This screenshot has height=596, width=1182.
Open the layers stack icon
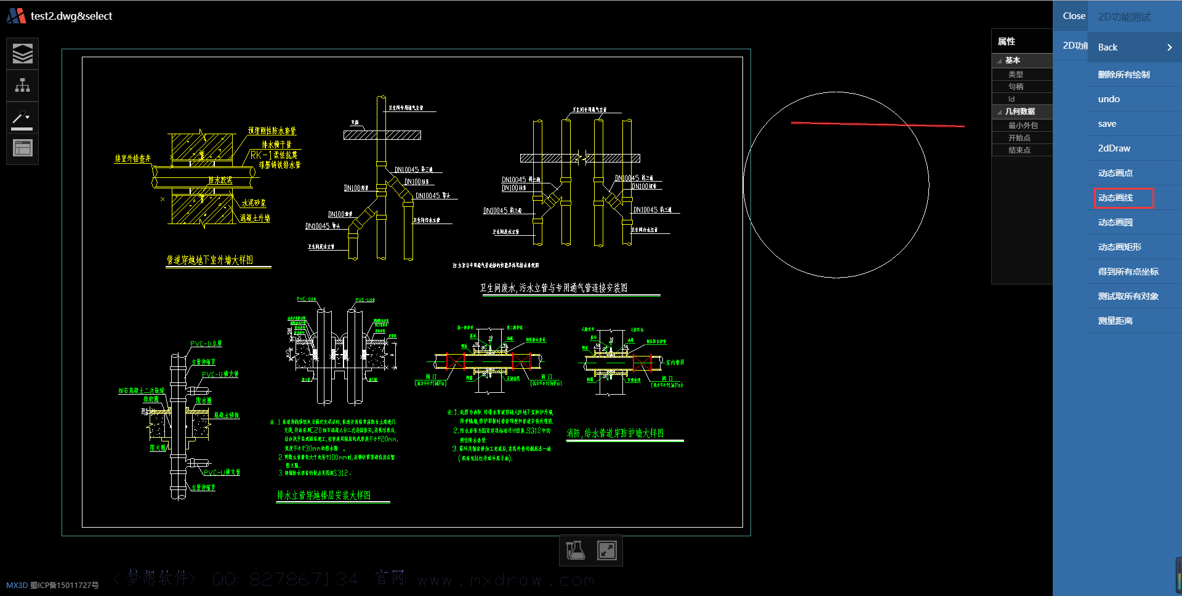tap(23, 54)
